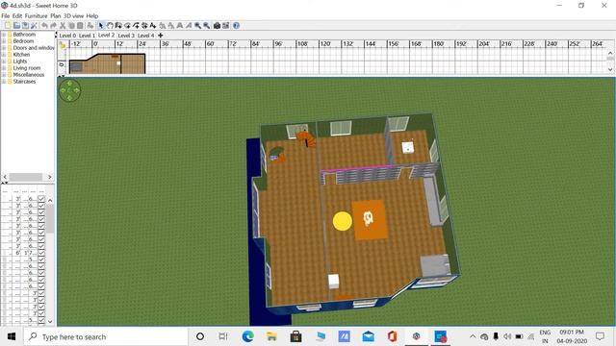The image size is (616, 346).
Task: Switch to the Level 3 tab
Action: (x=126, y=36)
